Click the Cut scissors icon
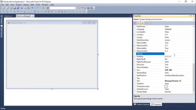Viewport: 196px width, 110px height. point(22,8)
